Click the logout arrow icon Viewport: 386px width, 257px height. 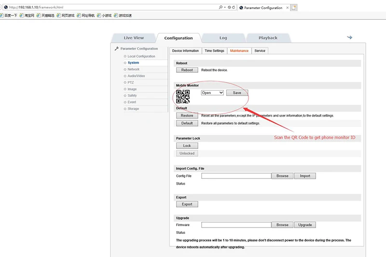coord(349,38)
